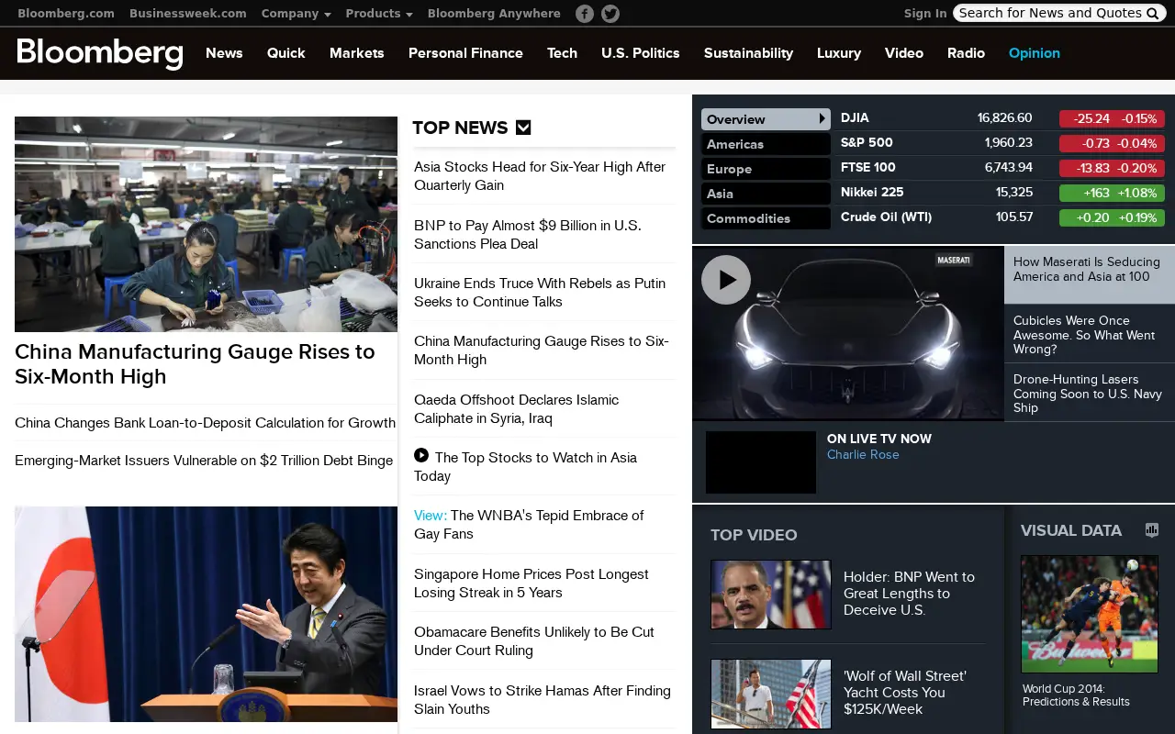Open Obamacare Benefits Unlikely to Be Cut
The image size is (1175, 734).
534,641
